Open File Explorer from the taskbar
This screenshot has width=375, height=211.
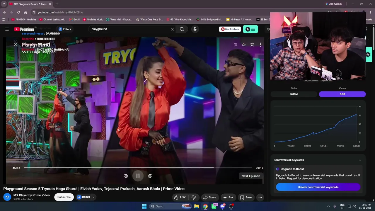click(x=197, y=206)
